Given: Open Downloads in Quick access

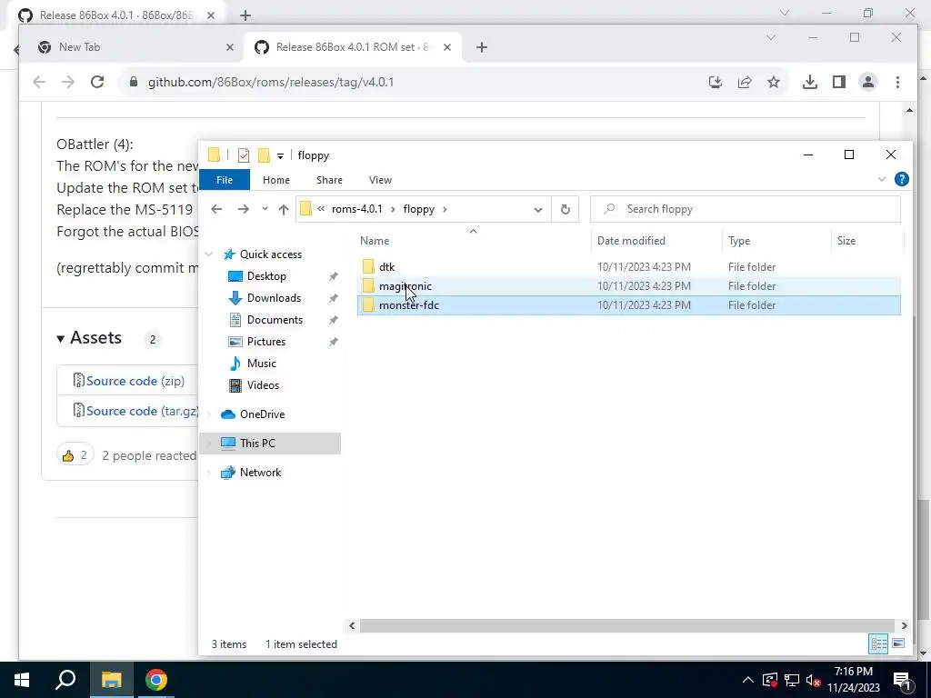Looking at the screenshot, I should coord(274,298).
